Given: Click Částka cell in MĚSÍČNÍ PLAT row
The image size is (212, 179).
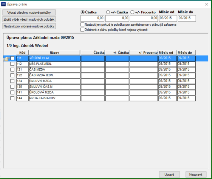Looking at the screenshot, I should click(x=93, y=58).
